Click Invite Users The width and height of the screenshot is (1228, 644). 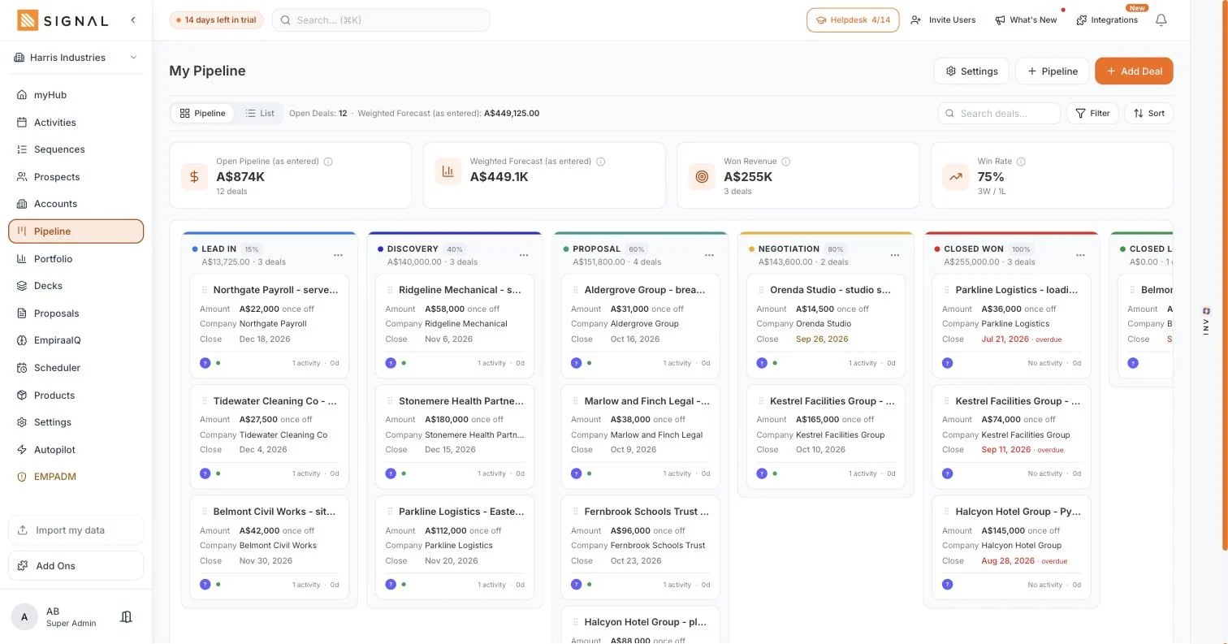[x=943, y=19]
